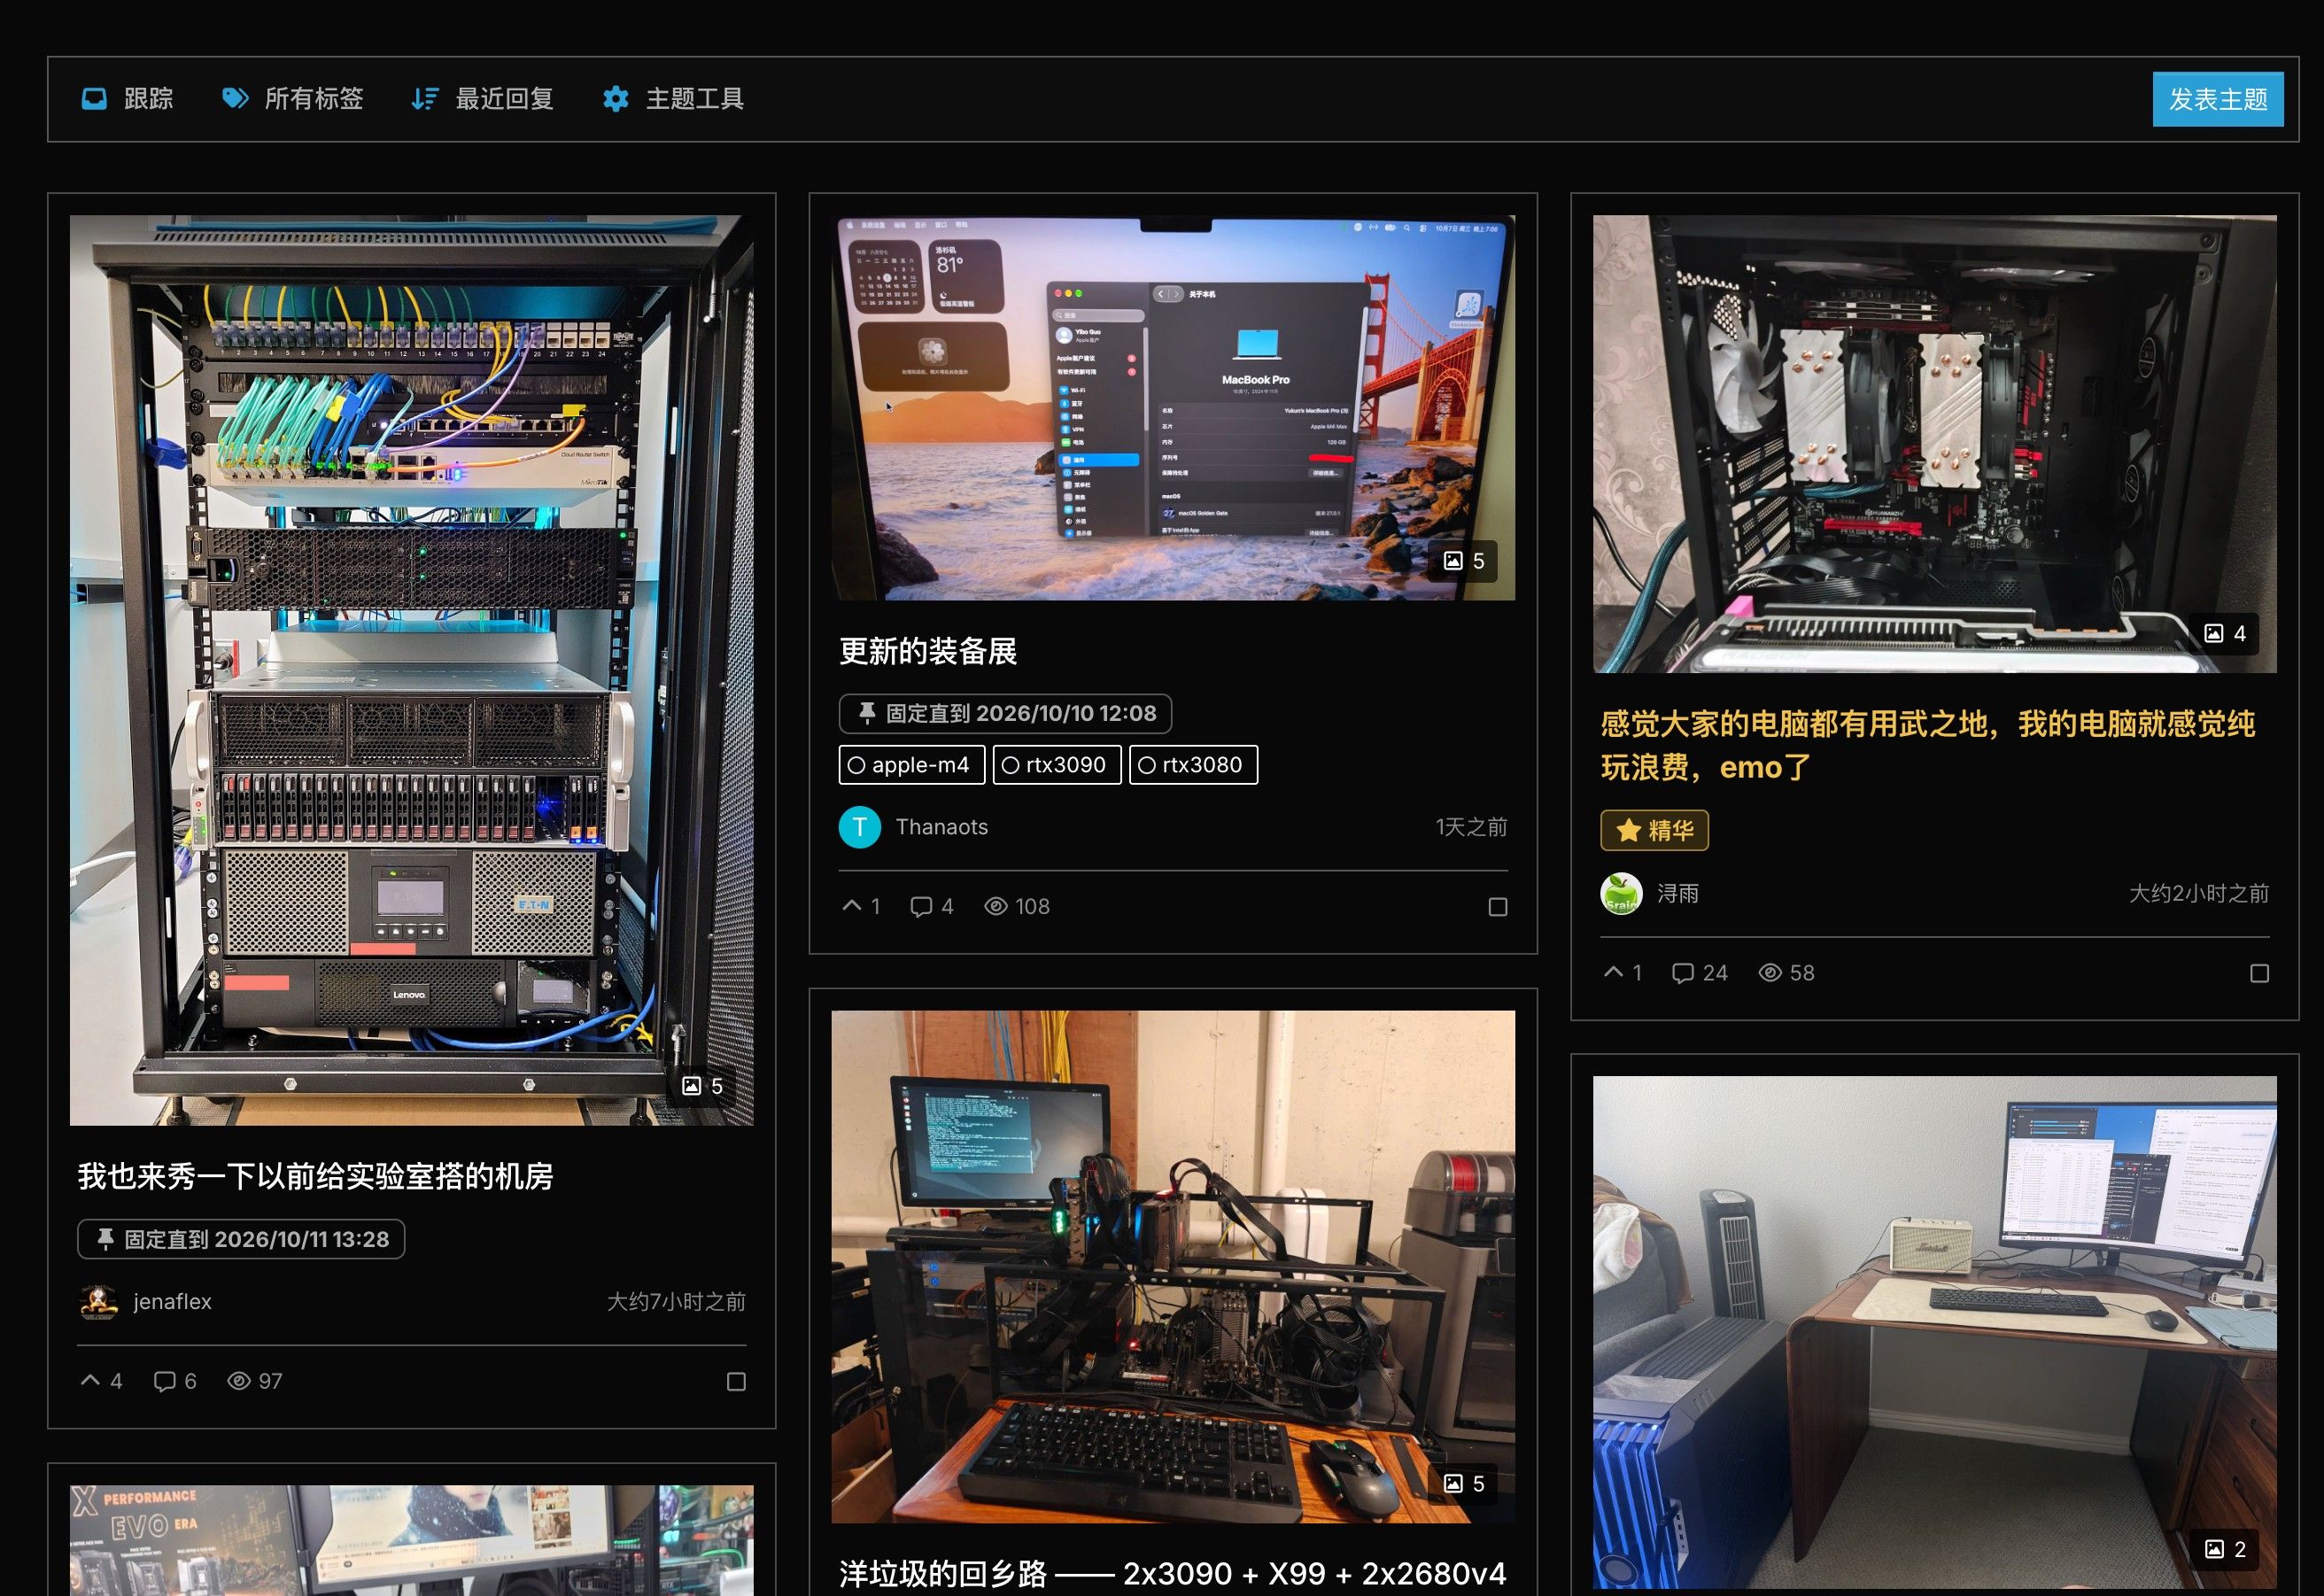Image resolution: width=2324 pixels, height=1596 pixels.
Task: Tick select checkbox on 浔雨 card
Action: [2259, 974]
